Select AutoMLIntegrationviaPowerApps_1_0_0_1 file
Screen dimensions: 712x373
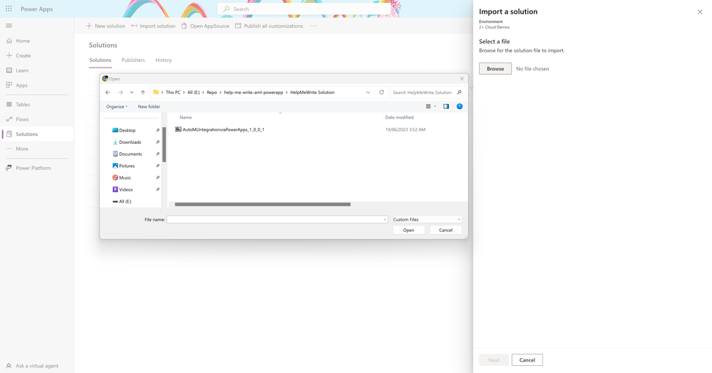click(220, 130)
